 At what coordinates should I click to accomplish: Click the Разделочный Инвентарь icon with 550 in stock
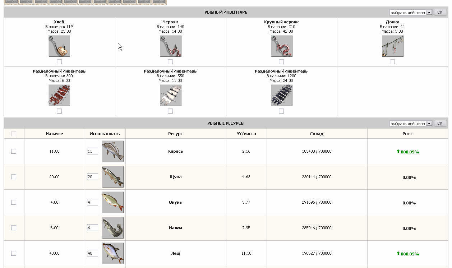coord(171,95)
